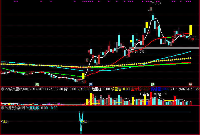
Task: Click the yellow candle at the 3.50 bottom
Action: click(83, 76)
